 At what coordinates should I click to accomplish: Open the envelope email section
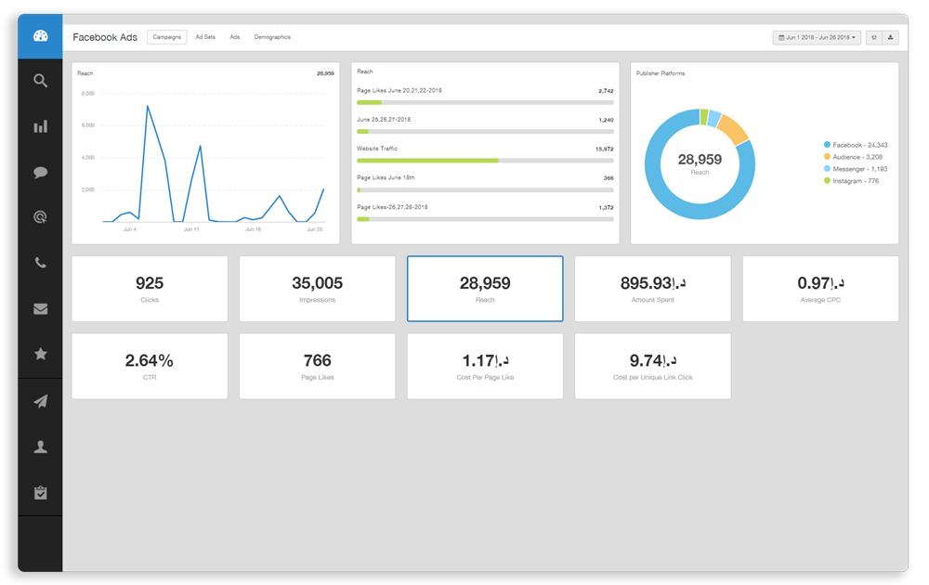pyautogui.click(x=40, y=308)
